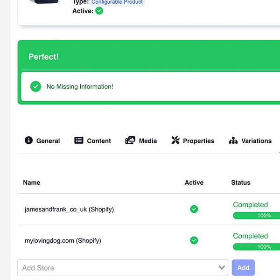This screenshot has height=280, width=280.
Task: Toggle active check for jamesandfrank_co_uk store
Action: click(194, 209)
